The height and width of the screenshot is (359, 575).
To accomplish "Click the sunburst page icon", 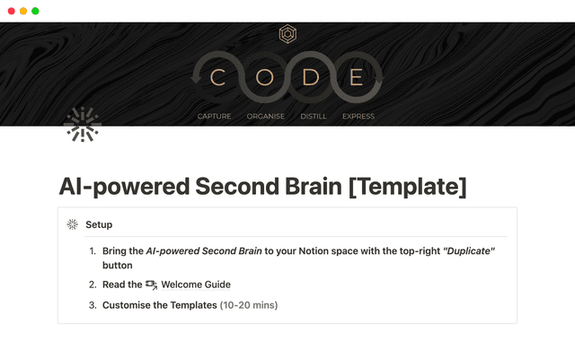I will (83, 126).
